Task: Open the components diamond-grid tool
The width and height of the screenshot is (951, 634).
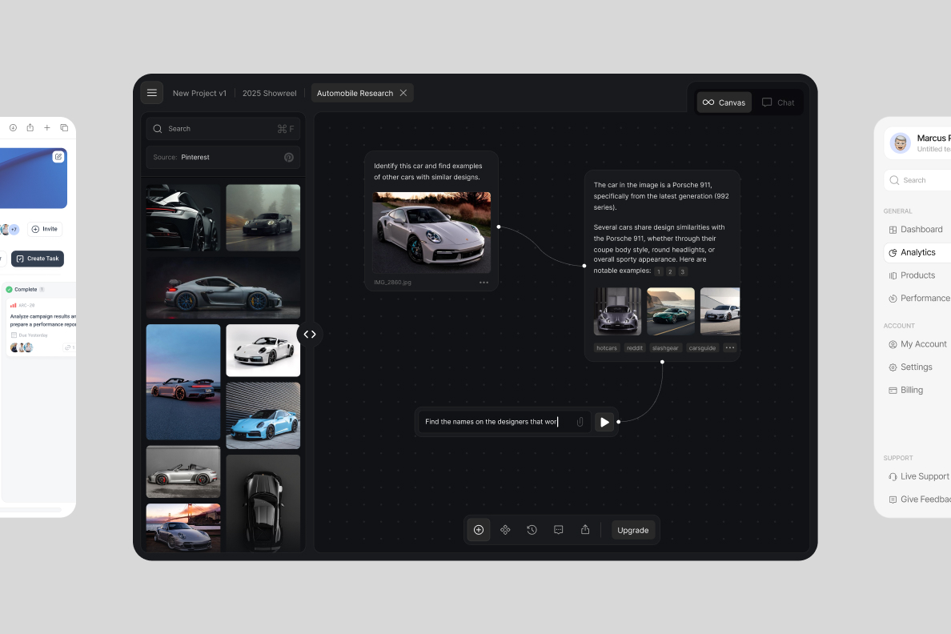Action: point(505,530)
